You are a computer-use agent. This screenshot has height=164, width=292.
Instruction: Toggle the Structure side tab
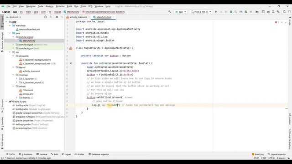click(x=2, y=106)
